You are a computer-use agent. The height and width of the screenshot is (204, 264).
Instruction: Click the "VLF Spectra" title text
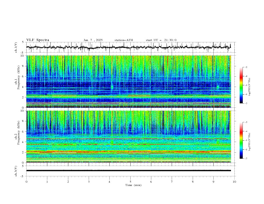tap(38, 40)
